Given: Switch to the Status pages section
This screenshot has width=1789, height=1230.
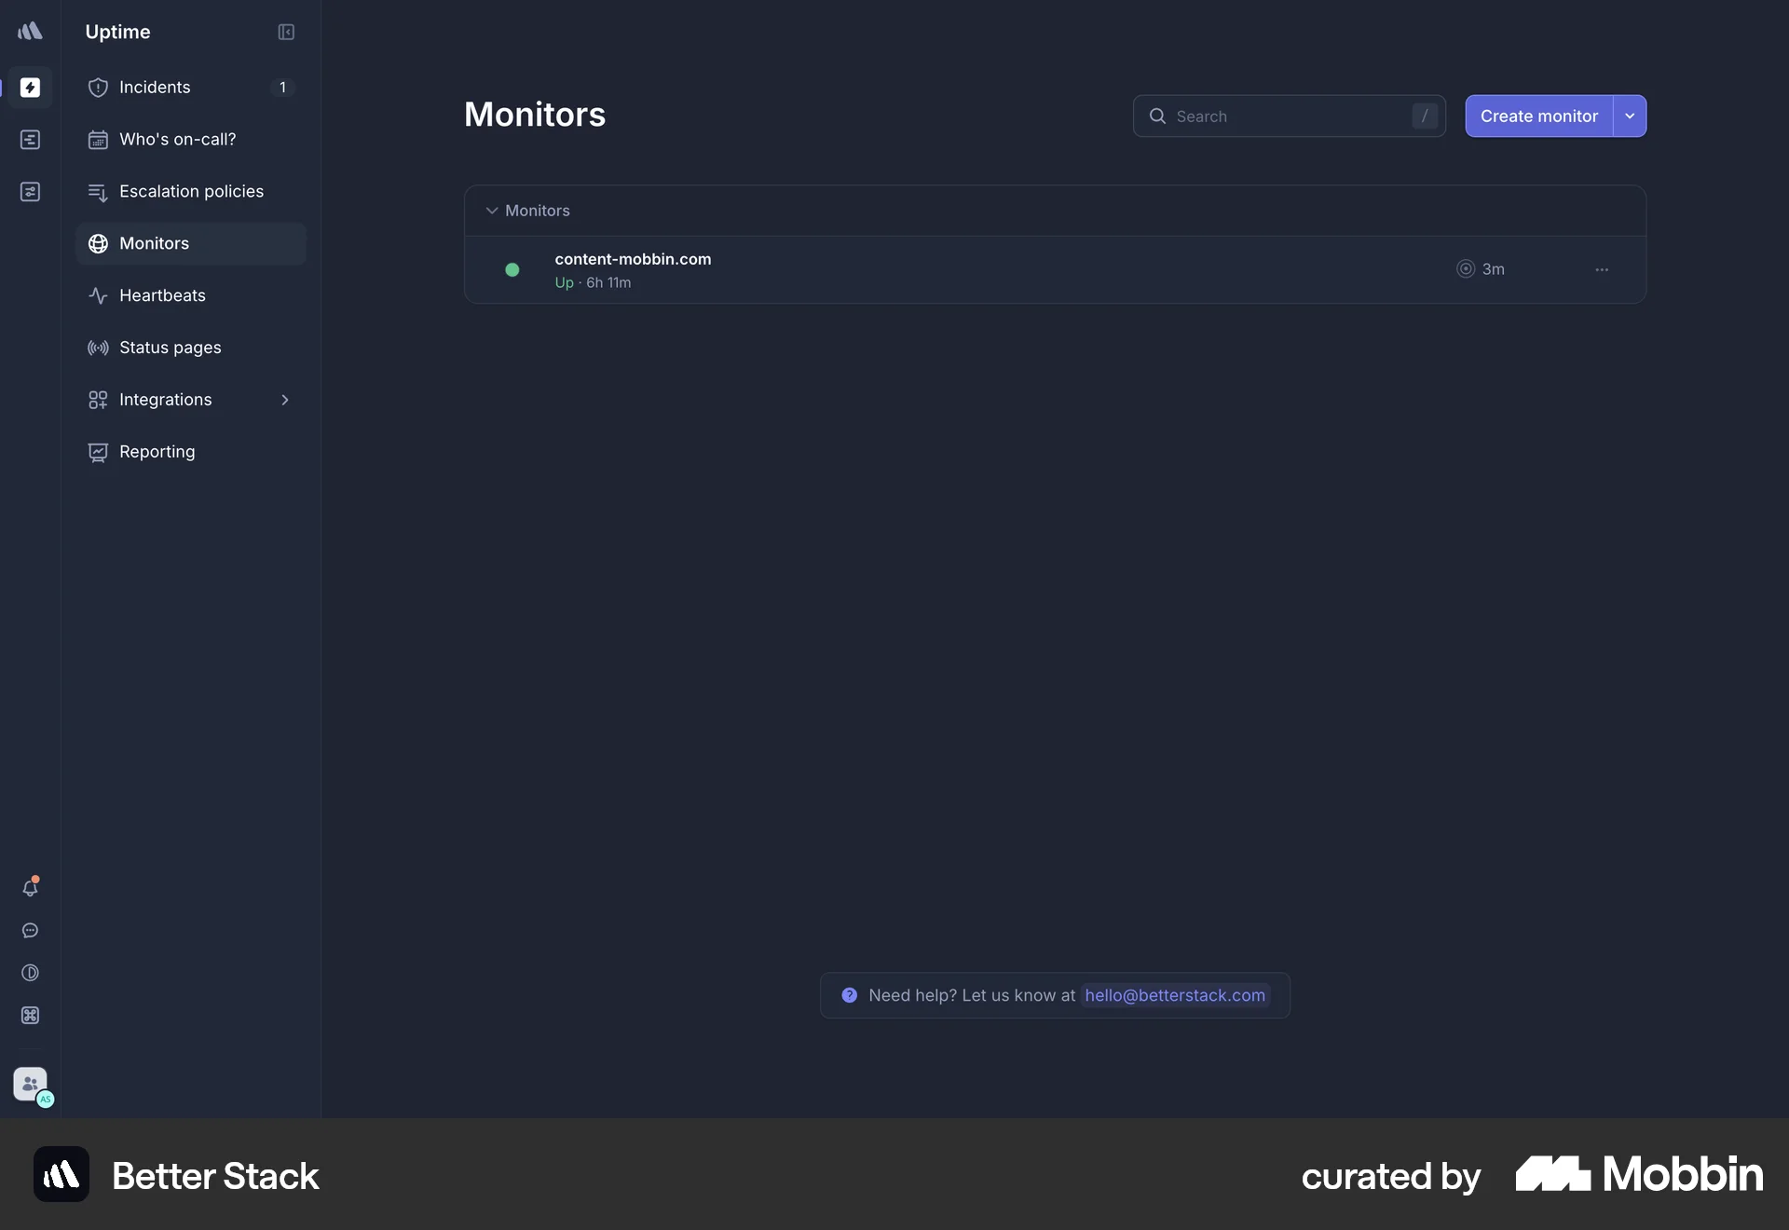Looking at the screenshot, I should (x=170, y=347).
